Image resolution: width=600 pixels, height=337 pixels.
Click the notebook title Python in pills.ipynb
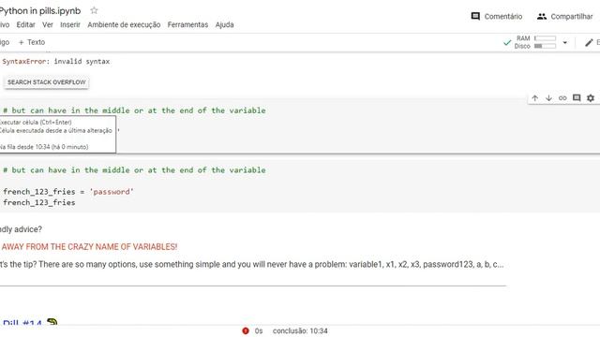[x=40, y=10]
